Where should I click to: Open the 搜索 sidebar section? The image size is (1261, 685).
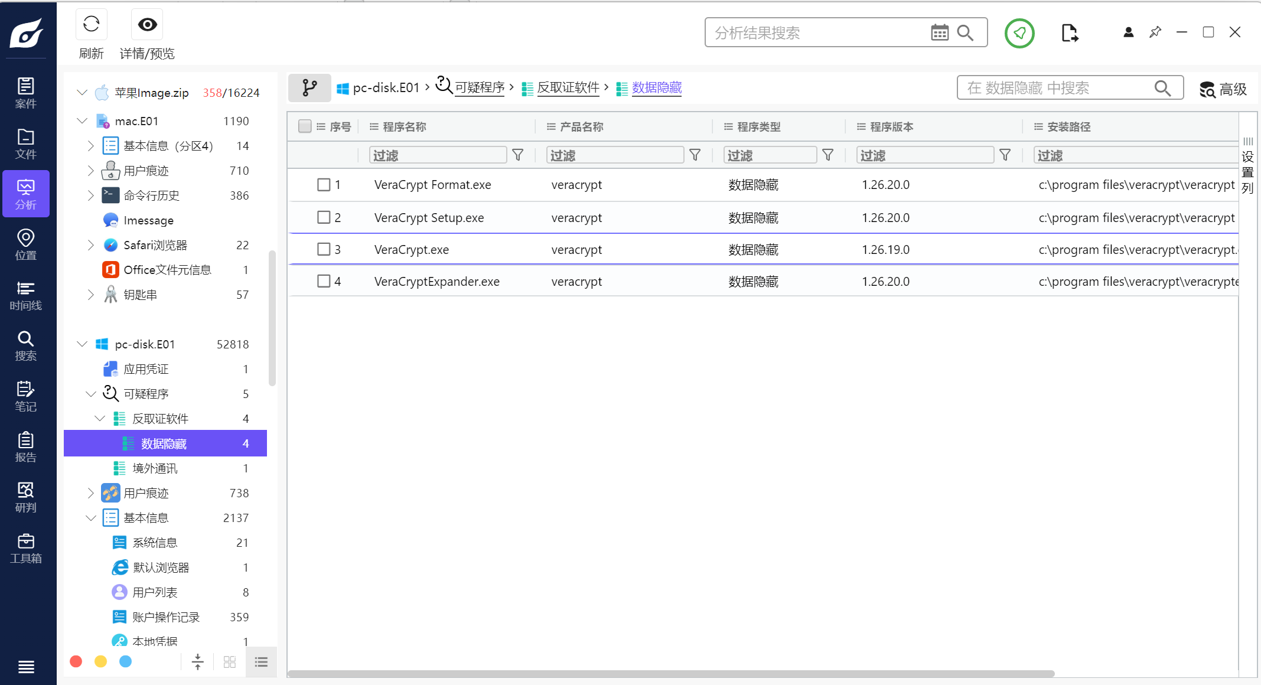click(x=26, y=345)
